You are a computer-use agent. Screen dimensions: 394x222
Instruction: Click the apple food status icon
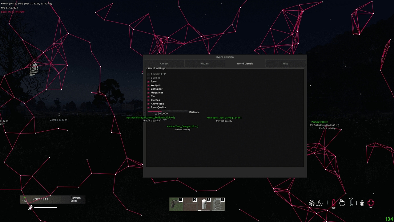(342, 203)
